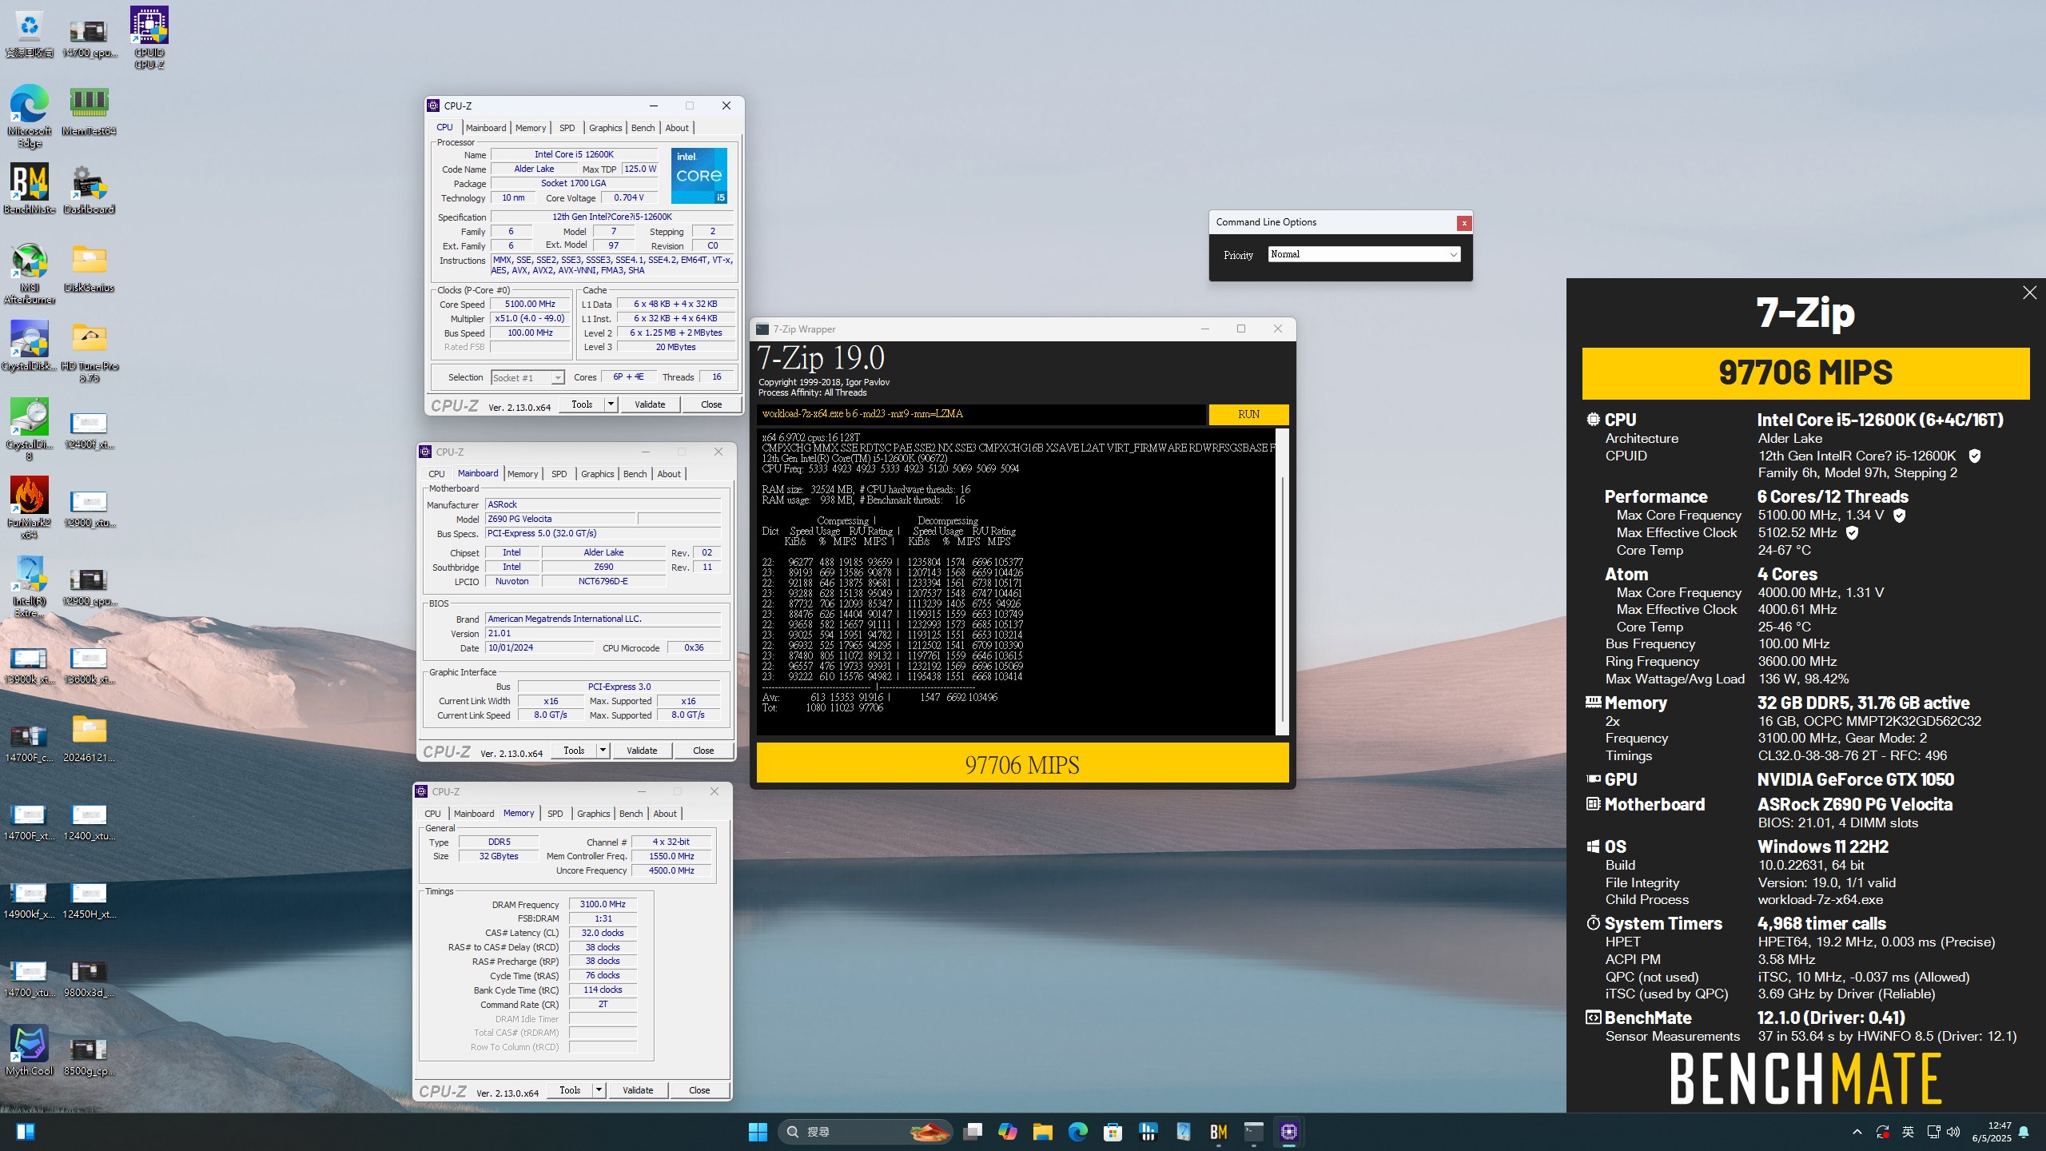Open the SPD tab in Memory CPU-Z window

(x=555, y=814)
